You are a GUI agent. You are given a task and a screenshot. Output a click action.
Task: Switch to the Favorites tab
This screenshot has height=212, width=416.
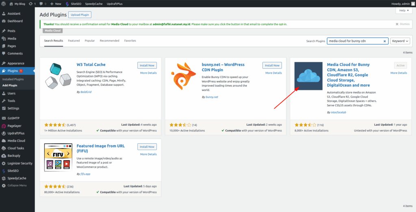point(130,41)
